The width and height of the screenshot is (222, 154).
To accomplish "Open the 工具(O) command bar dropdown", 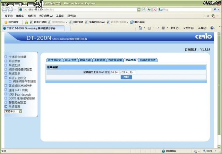I will [x=203, y=28].
